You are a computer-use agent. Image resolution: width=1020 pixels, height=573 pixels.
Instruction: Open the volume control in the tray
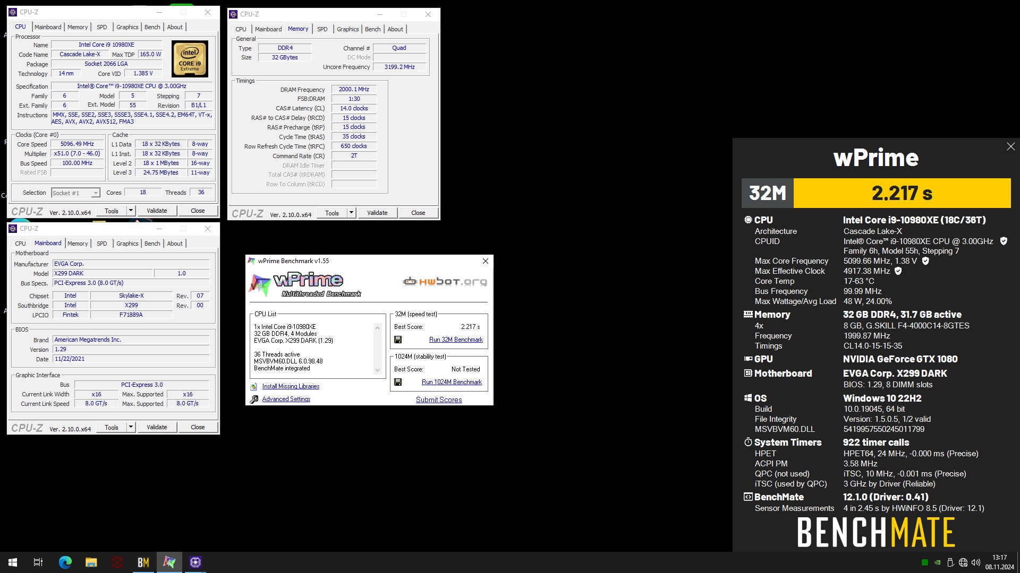[976, 562]
